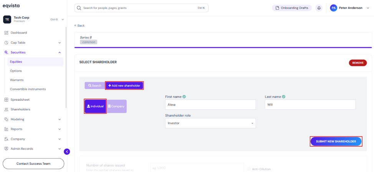Click the eqvista logo
The width and height of the screenshot is (374, 172).
pyautogui.click(x=11, y=6)
